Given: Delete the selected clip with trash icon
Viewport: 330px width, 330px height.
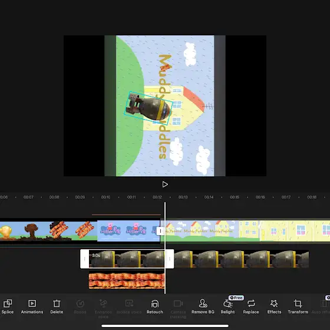Looking at the screenshot, I should 57,306.
